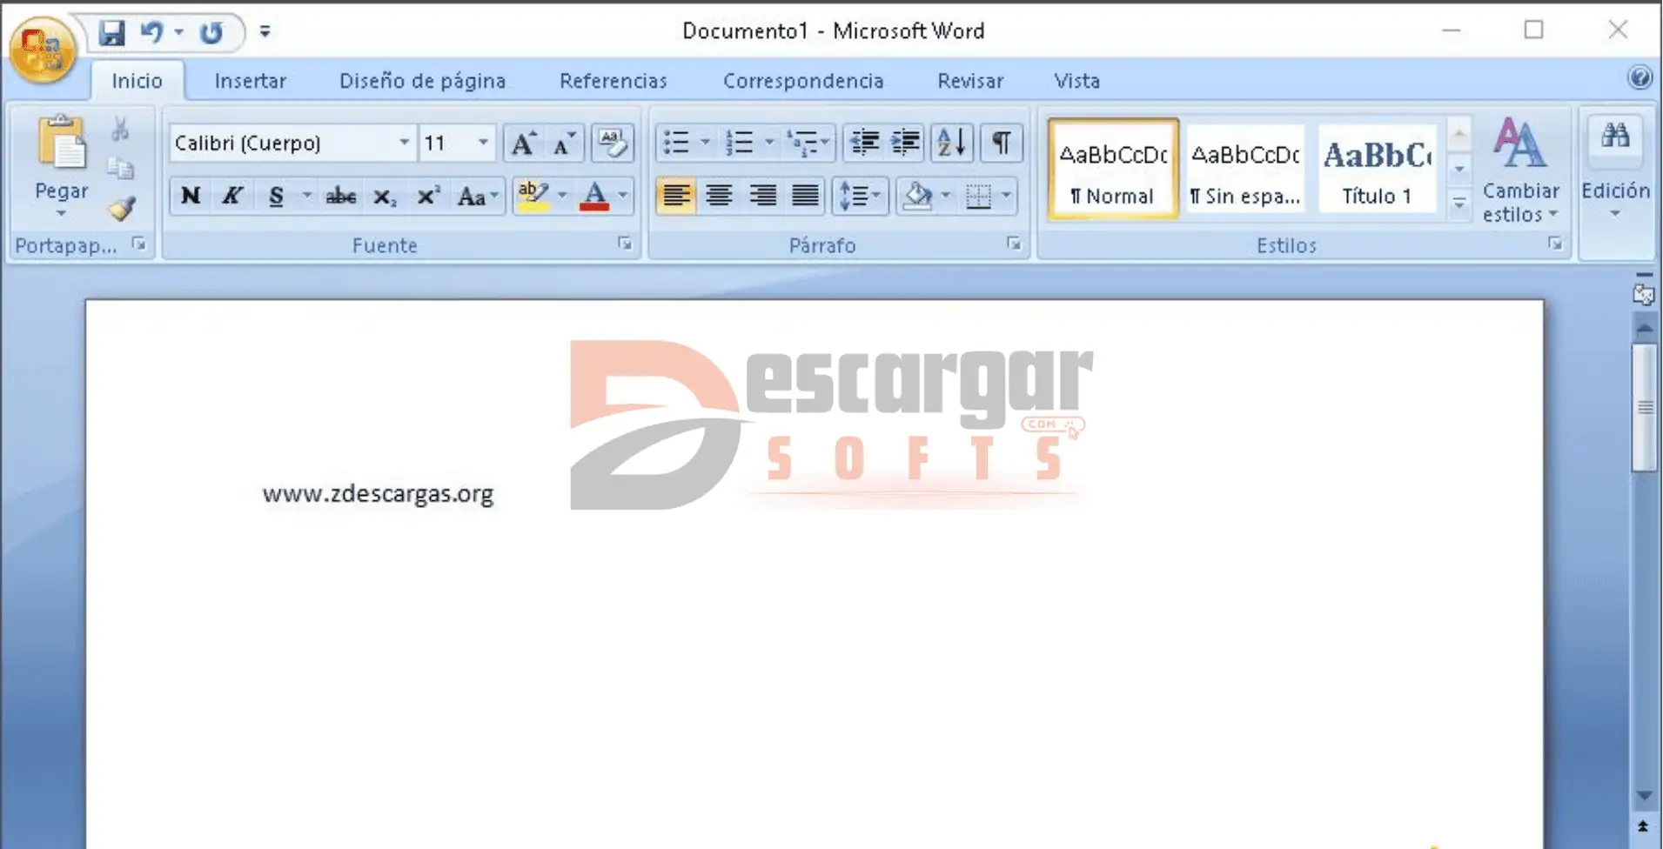Apply paragraph shading paint bucket
Screen dimensions: 1663x849
tap(917, 196)
